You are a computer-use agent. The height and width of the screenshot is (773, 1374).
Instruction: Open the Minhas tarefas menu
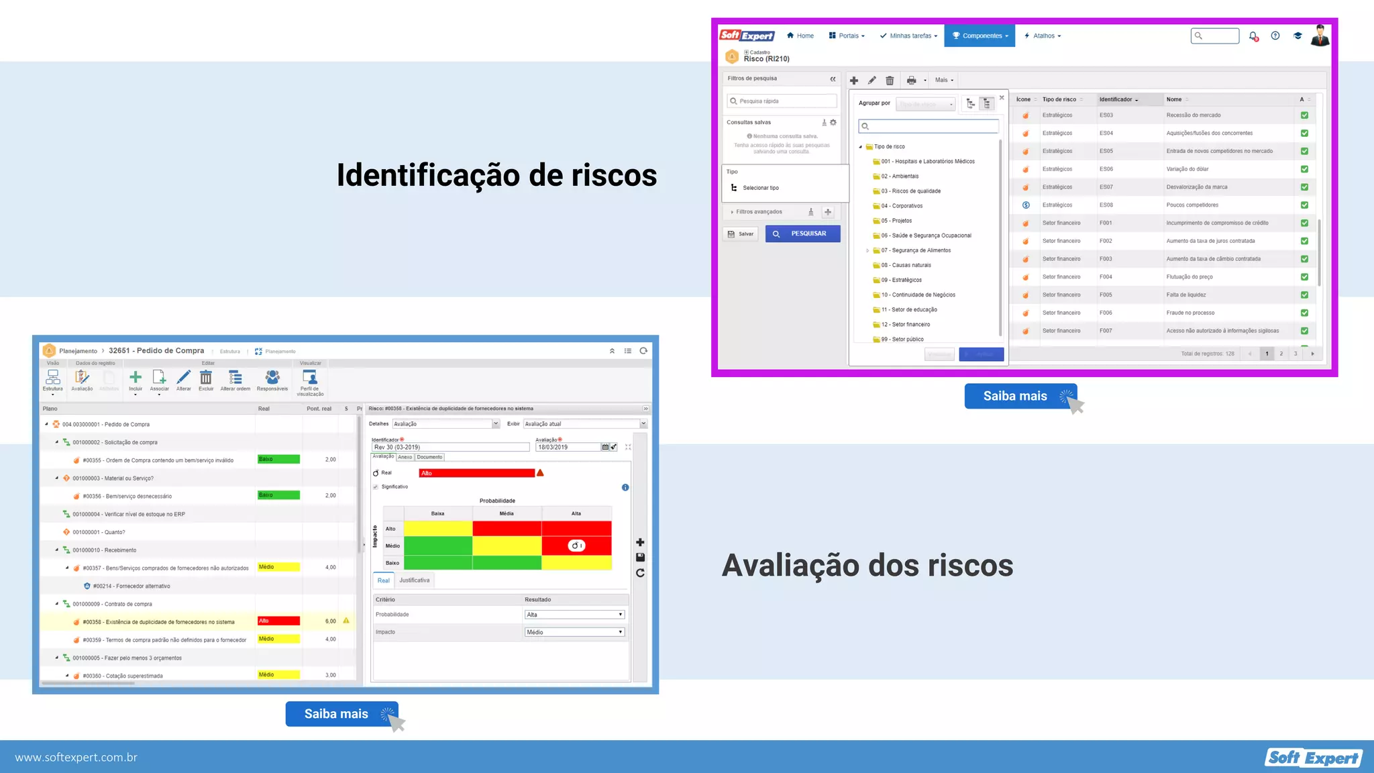(908, 36)
